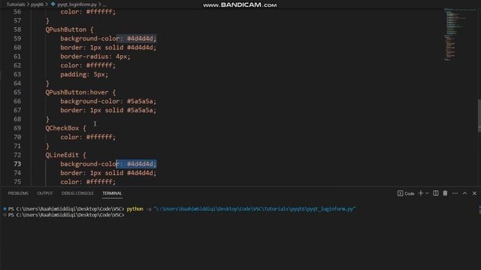The width and height of the screenshot is (481, 270).
Task: Click color: #ffffff; on line 62
Action: click(x=88, y=65)
